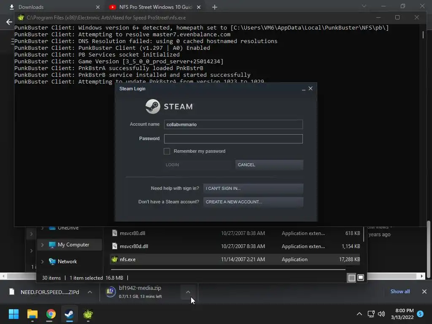
Task: Click CANCEL in Steam Login dialog
Action: click(x=269, y=165)
